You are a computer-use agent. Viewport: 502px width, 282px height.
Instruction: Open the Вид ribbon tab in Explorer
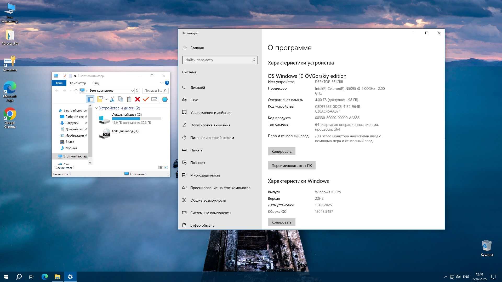96,83
